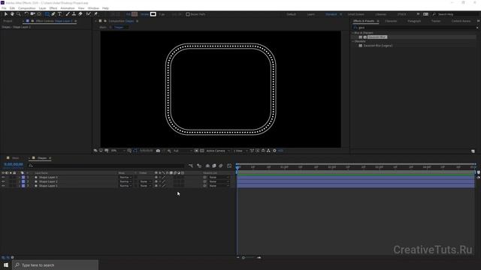Switch to the Main timeline tab
Screen dimensions: 481x270
click(15, 158)
